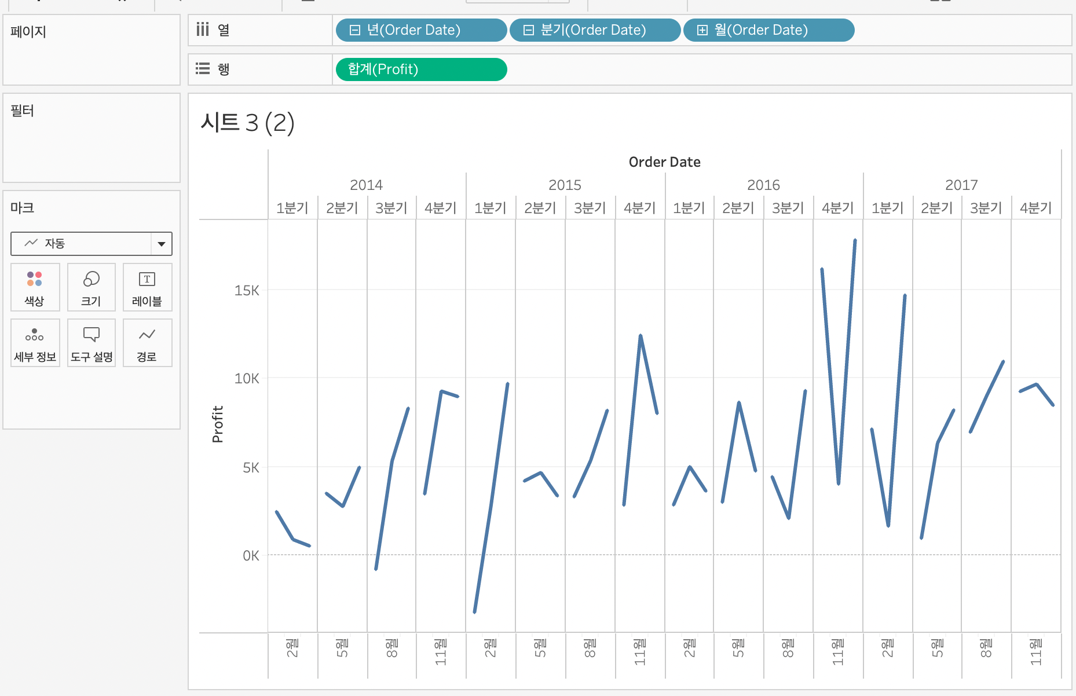The height and width of the screenshot is (696, 1076).
Task: Open the mark type dropdown (자동)
Action: click(x=92, y=244)
